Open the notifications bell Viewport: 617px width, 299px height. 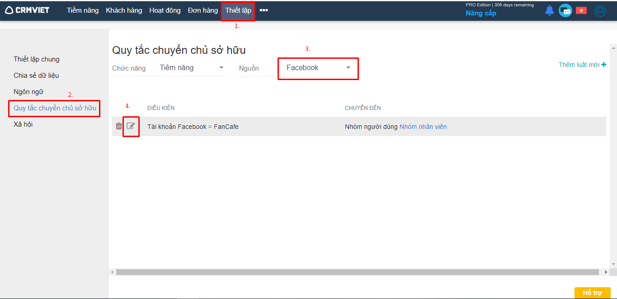point(549,10)
